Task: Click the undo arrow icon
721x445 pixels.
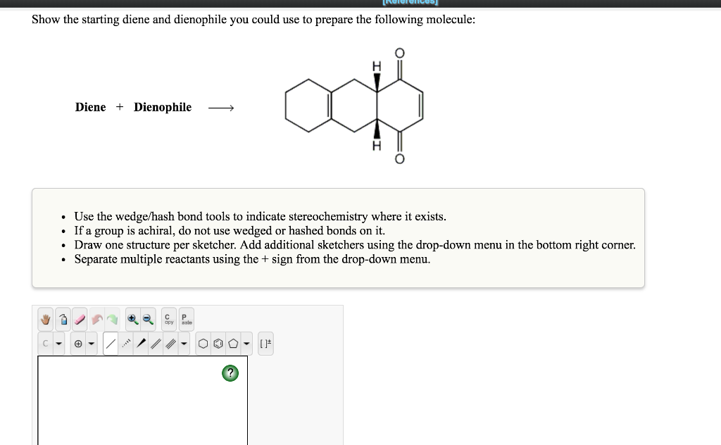Action: [96, 318]
